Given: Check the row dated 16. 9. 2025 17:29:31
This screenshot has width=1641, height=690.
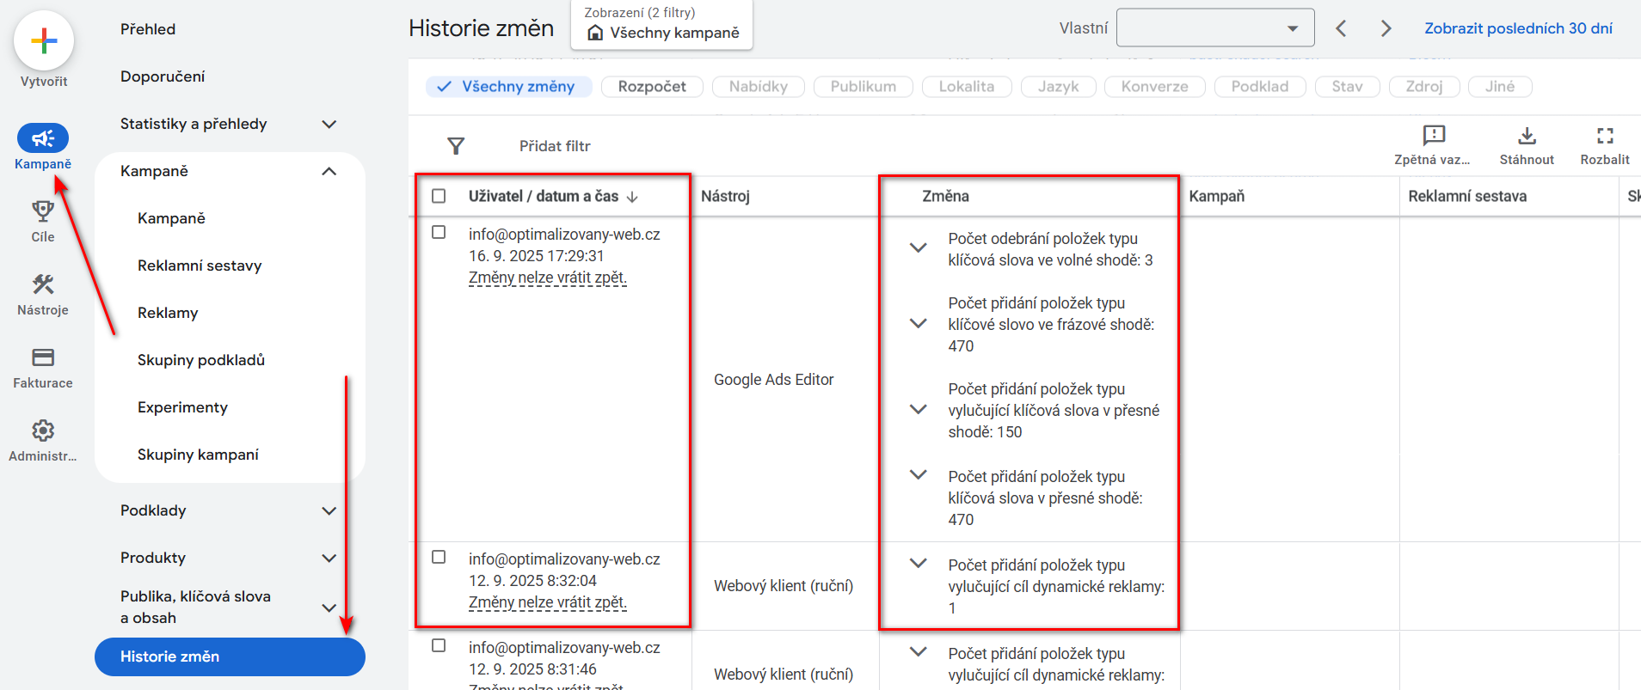Looking at the screenshot, I should [439, 232].
